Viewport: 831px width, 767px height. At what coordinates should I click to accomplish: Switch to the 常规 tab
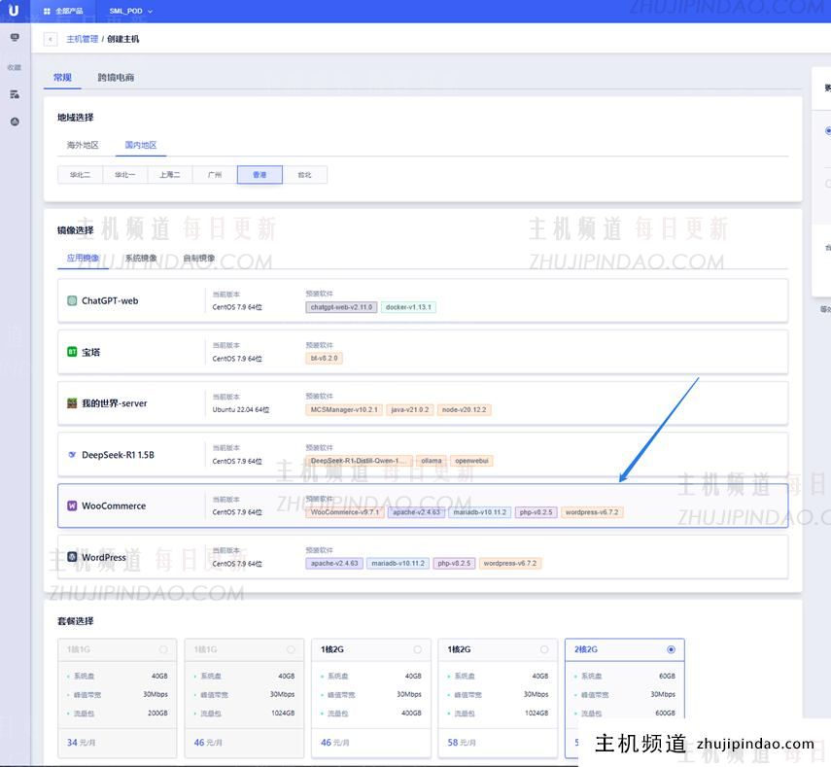(62, 78)
